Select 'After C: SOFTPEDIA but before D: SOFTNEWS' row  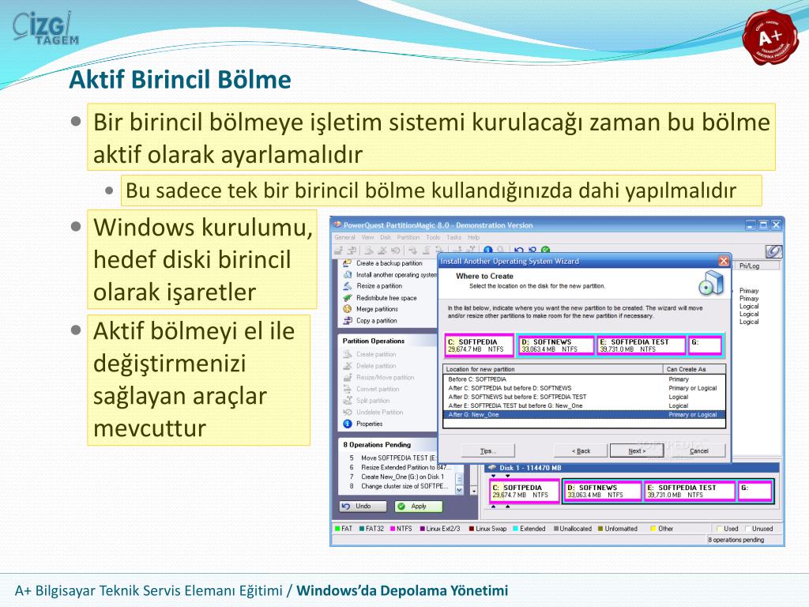click(584, 388)
